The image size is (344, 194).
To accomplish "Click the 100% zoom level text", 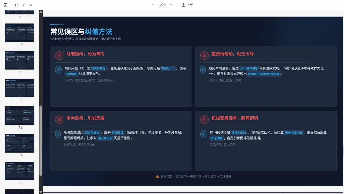I will (162, 5).
